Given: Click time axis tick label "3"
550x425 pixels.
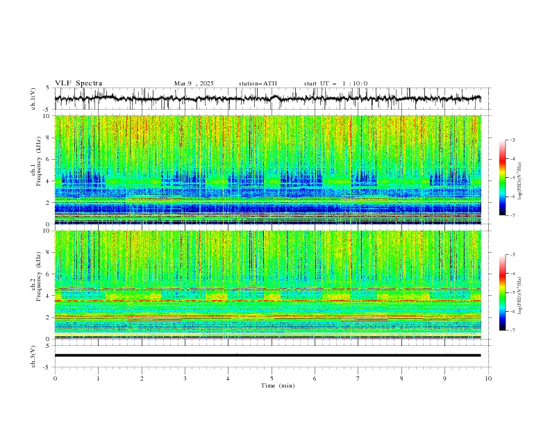Looking at the screenshot, I should pyautogui.click(x=185, y=378).
